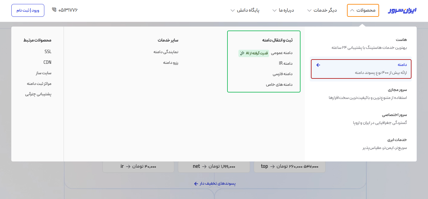This screenshot has height=199, width=428.
Task: Click the phone icon beside 05131776
Action: [54, 10]
